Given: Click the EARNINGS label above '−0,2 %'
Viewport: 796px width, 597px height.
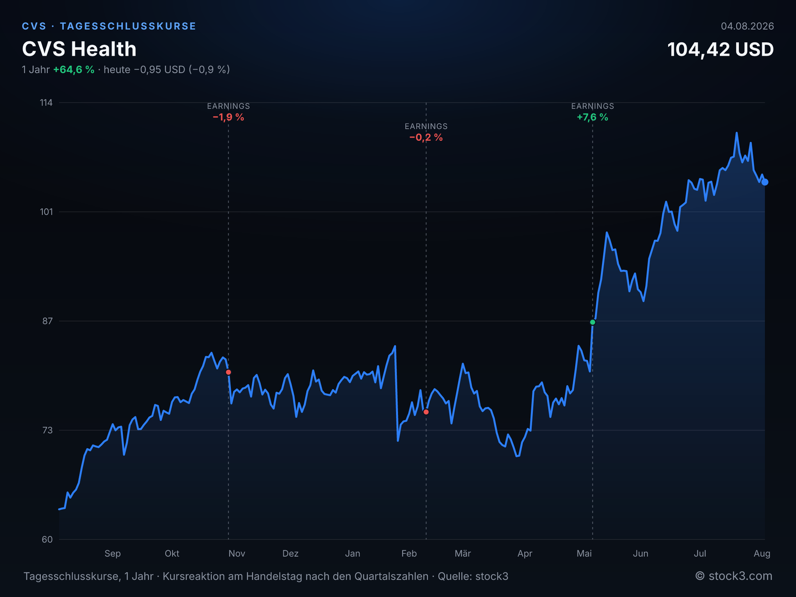Looking at the screenshot, I should 426,126.
